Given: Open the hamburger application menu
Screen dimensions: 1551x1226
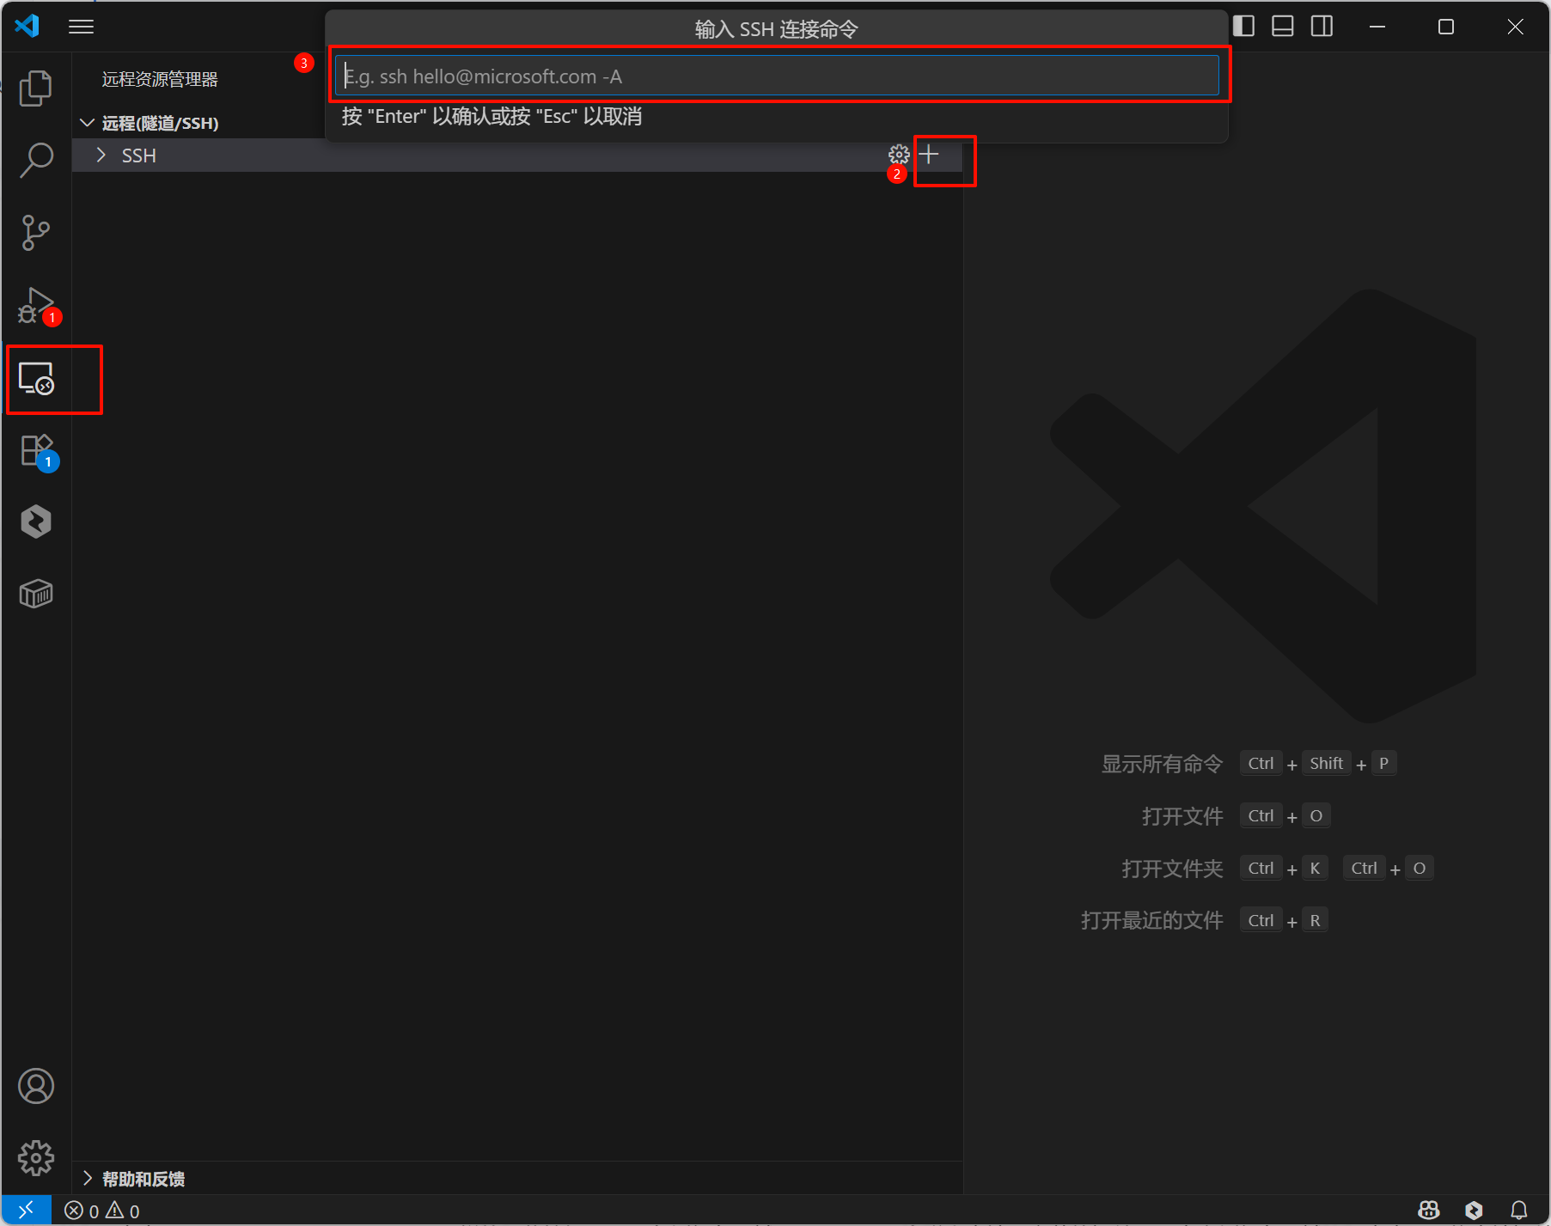Looking at the screenshot, I should [82, 27].
